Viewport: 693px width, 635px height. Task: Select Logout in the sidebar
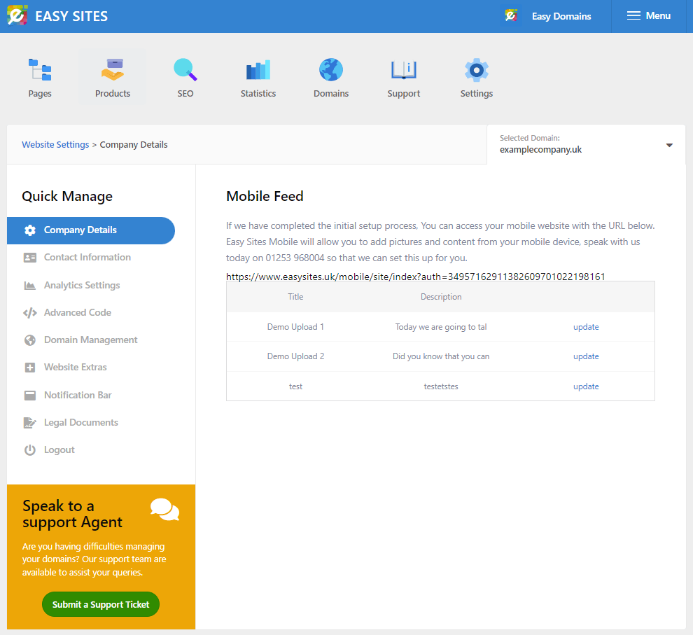[x=59, y=450]
